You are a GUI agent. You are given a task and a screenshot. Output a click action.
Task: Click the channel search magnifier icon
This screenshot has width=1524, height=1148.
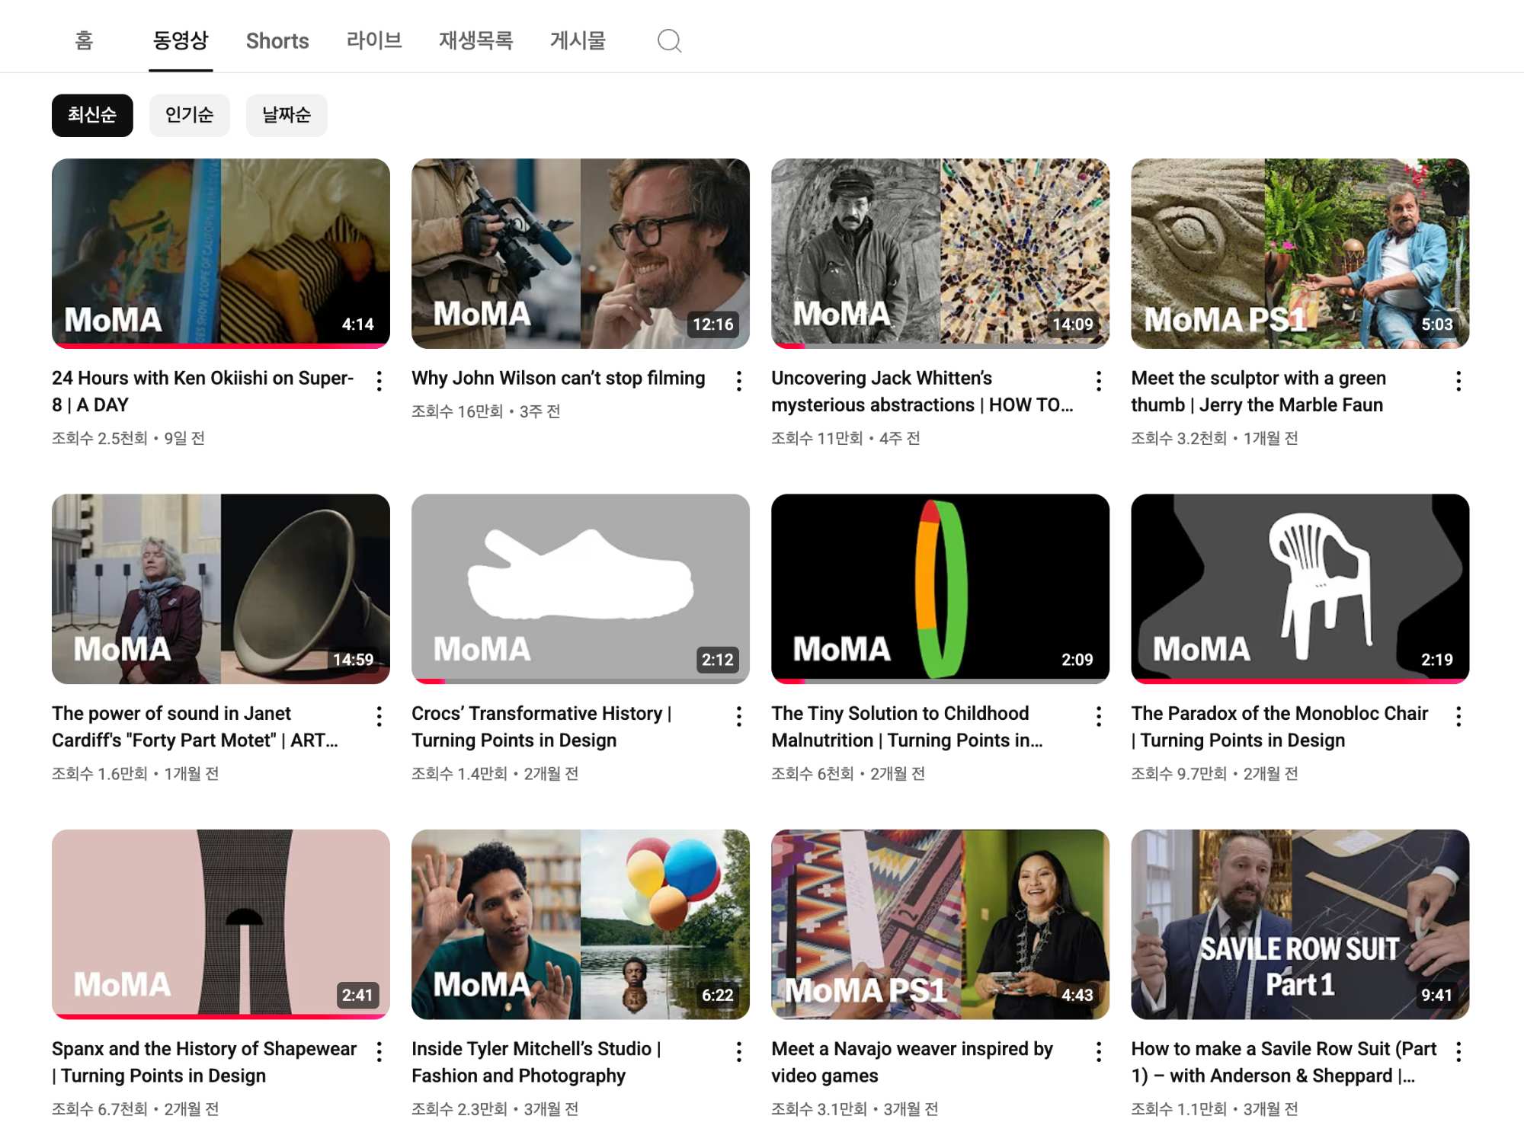(669, 40)
